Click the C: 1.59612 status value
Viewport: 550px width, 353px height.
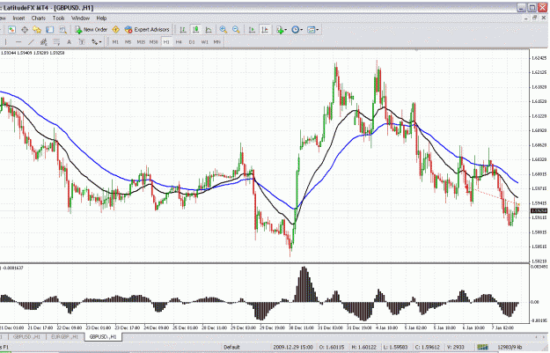tap(427, 348)
